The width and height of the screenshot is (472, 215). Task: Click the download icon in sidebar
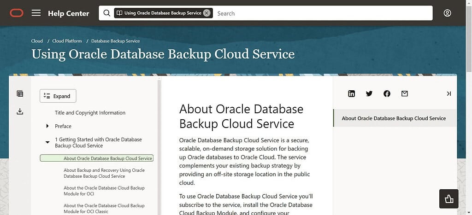[x=20, y=111]
